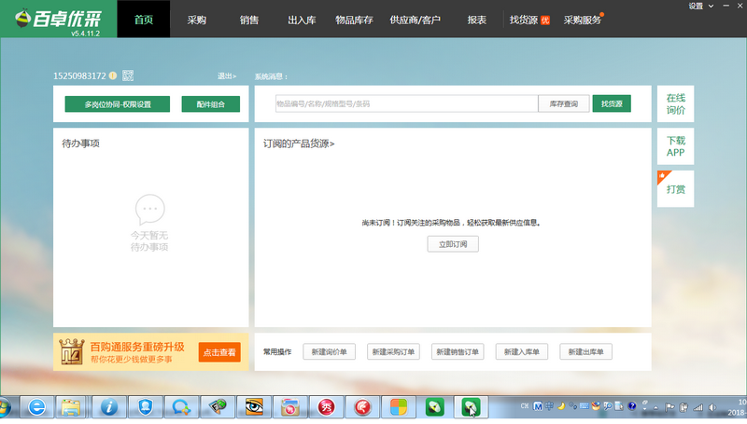Click the yellow info icon next to account number

pos(113,75)
